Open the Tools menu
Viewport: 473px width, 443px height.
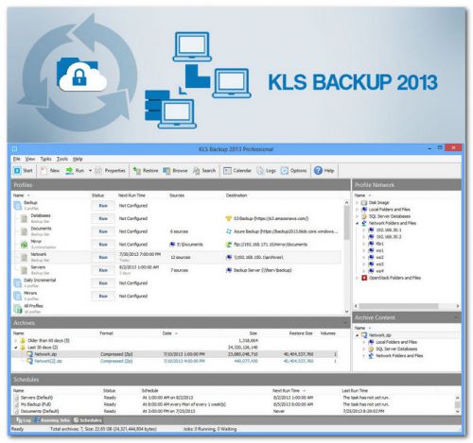pos(62,159)
